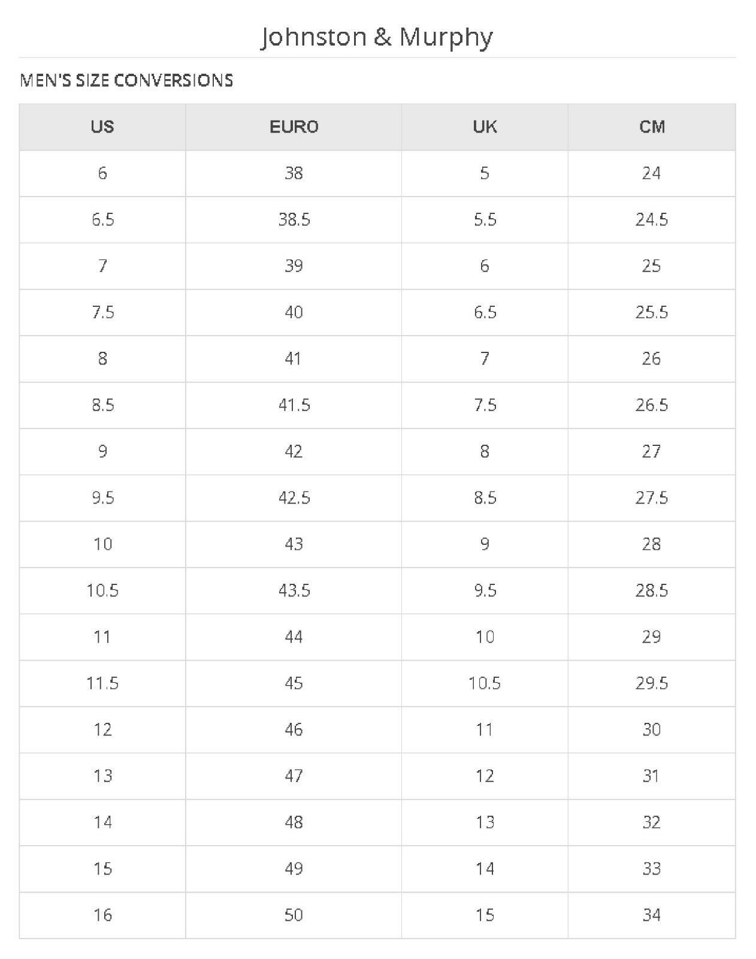This screenshot has width=756, height=959.
Task: Click the UK column header
Action: click(x=485, y=126)
